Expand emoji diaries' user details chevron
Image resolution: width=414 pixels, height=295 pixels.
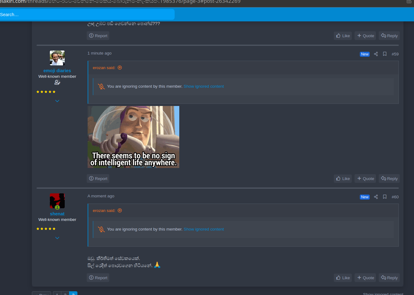point(57,101)
